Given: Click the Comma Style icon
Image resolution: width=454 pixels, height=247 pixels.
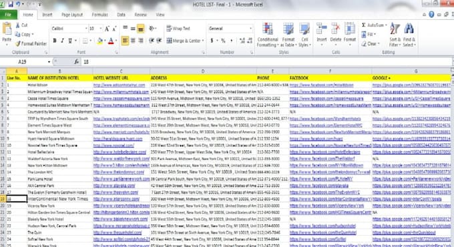Looking at the screenshot, I should tap(232, 41).
